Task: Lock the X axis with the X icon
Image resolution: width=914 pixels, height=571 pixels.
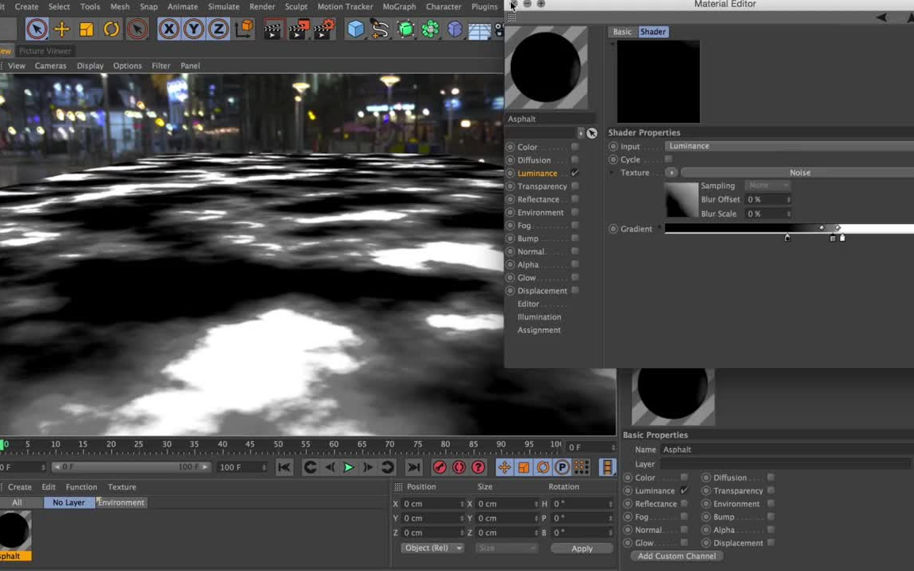Action: (169, 29)
